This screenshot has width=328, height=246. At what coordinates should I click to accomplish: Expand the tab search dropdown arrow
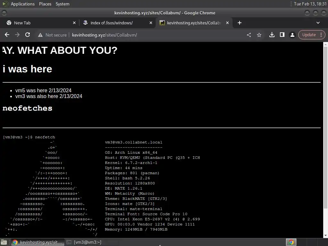(318, 23)
